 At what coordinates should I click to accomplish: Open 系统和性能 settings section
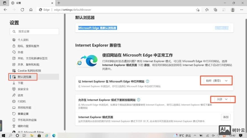point(24,108)
